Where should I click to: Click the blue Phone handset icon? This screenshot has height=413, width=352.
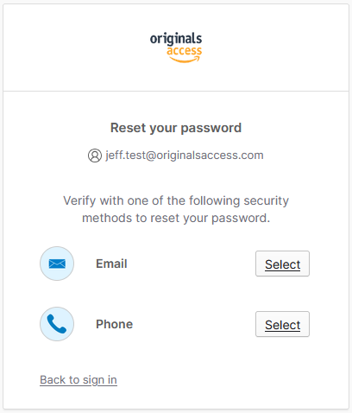tap(57, 324)
